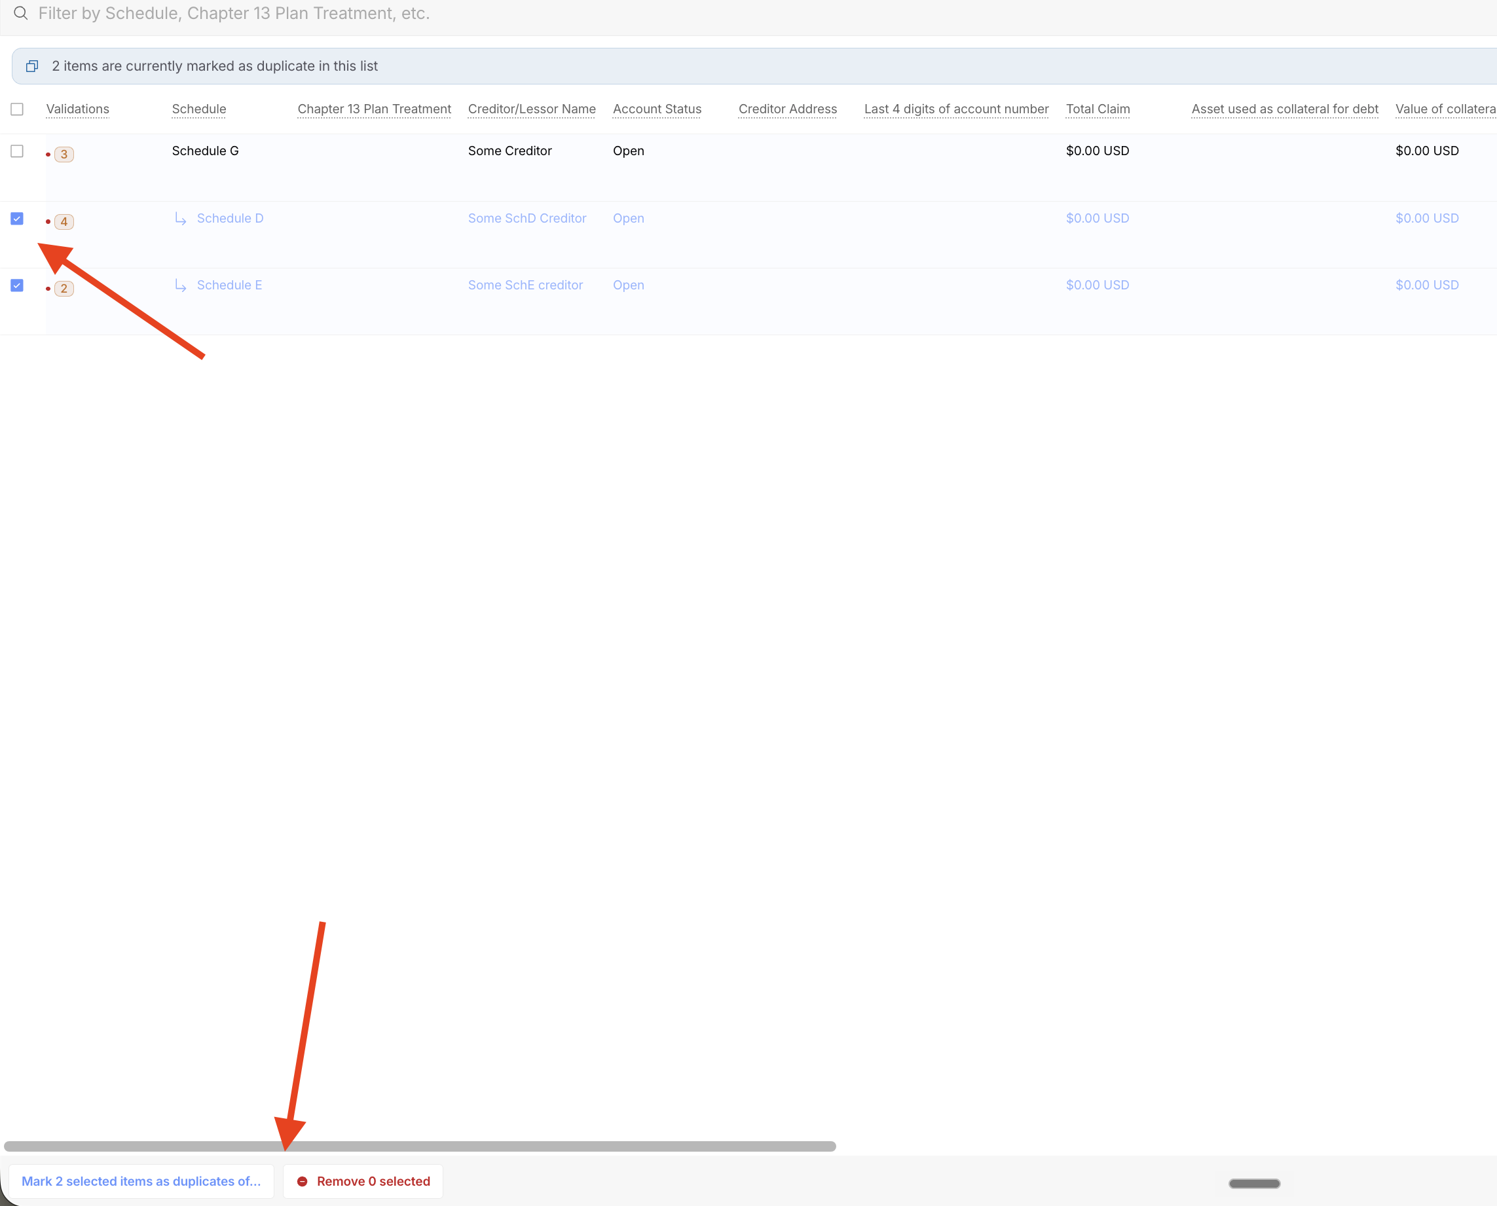Open validation badge 3 on Schedule G row
The width and height of the screenshot is (1497, 1206).
tap(64, 155)
